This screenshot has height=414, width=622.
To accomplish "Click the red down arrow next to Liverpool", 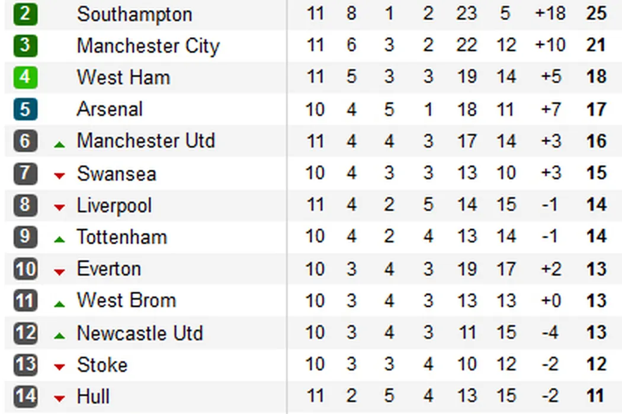I will click(59, 207).
